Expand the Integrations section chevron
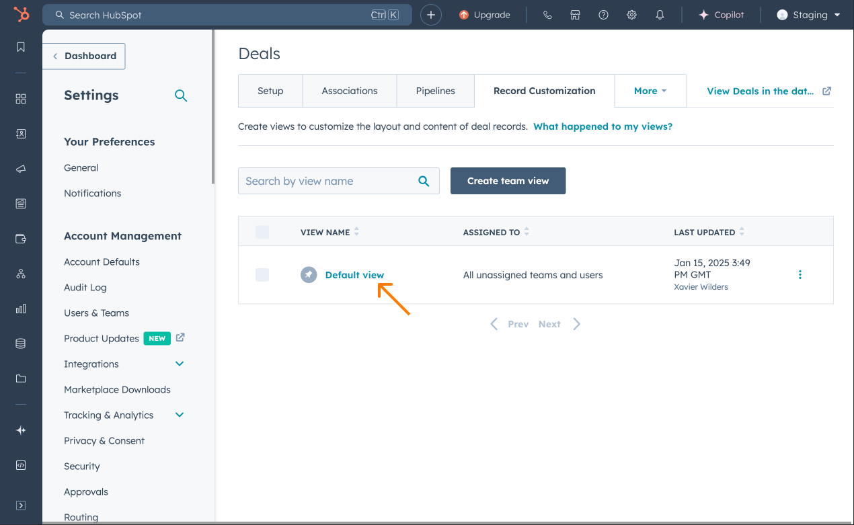Viewport: 854px width, 525px height. 180,364
